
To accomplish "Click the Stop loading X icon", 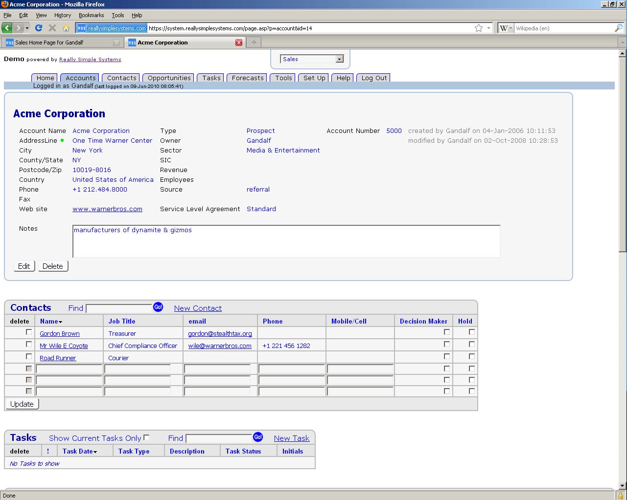I will point(52,28).
